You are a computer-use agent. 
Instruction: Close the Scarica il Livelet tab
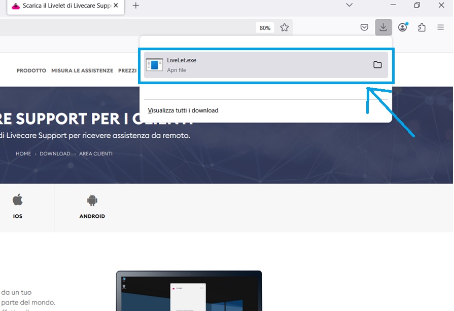pos(116,6)
